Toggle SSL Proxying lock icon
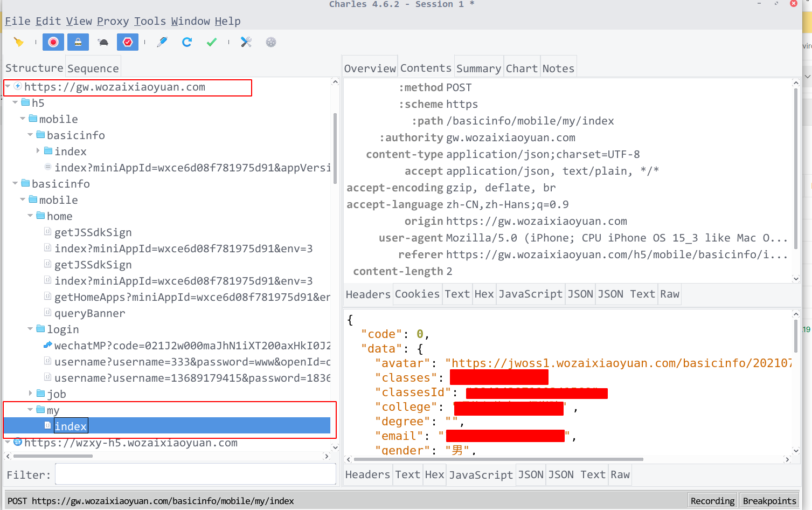812x510 pixels. (x=78, y=42)
